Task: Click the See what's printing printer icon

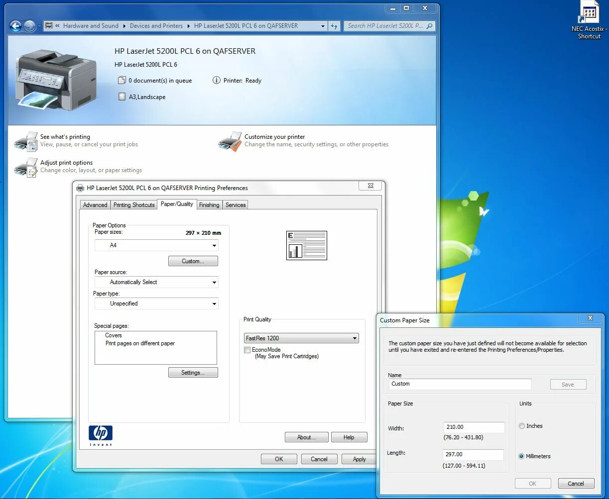Action: click(26, 141)
